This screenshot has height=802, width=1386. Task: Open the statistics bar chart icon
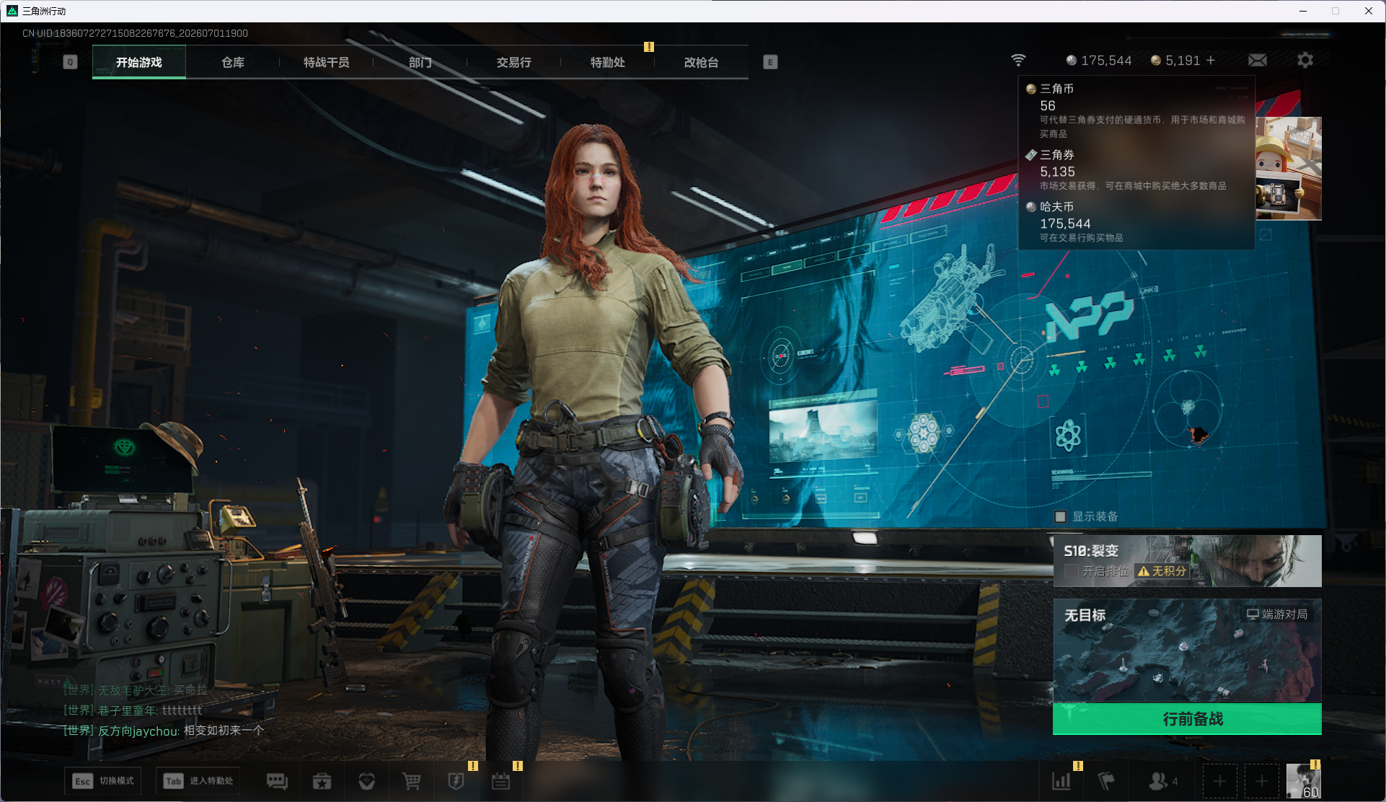tap(1061, 781)
